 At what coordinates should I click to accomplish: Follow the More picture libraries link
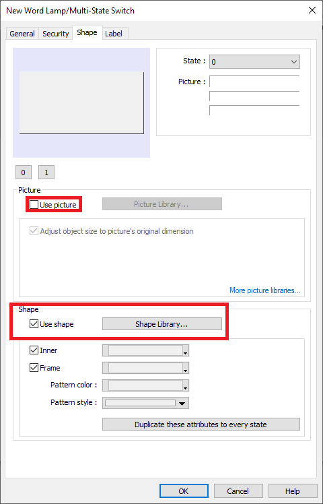pyautogui.click(x=265, y=290)
